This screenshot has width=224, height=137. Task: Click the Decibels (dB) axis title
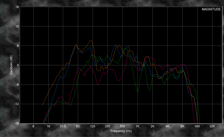pyautogui.click(x=11, y=65)
